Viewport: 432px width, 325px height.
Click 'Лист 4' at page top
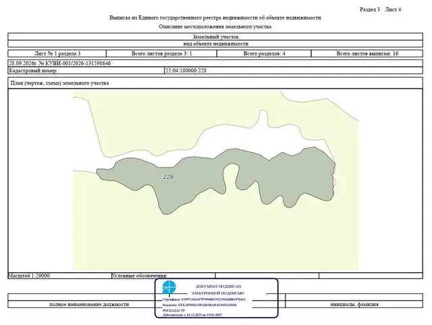393,9
